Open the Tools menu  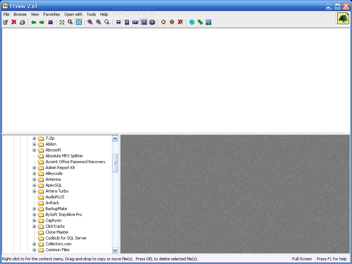pos(91,14)
